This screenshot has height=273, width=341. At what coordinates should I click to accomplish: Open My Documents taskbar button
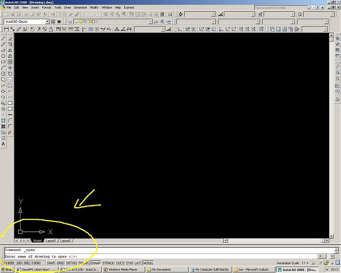pyautogui.click(x=166, y=269)
